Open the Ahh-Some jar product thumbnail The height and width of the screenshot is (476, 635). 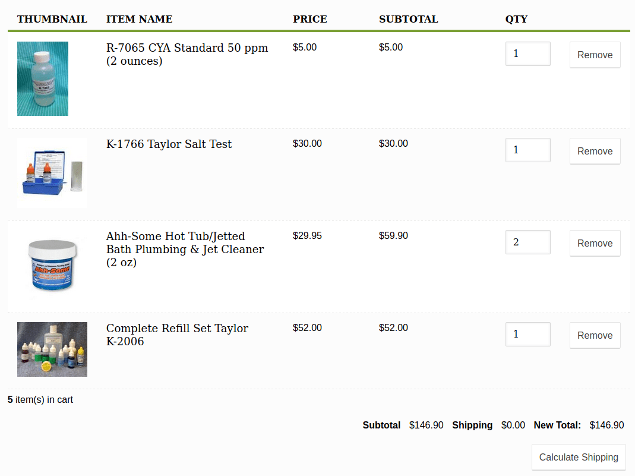pyautogui.click(x=52, y=265)
